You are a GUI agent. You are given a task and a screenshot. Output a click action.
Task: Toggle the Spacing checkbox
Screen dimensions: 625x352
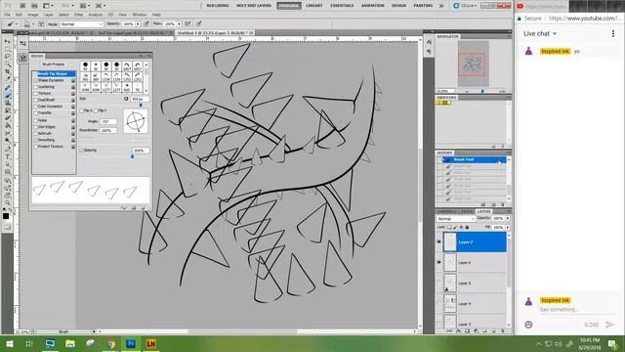[82, 150]
